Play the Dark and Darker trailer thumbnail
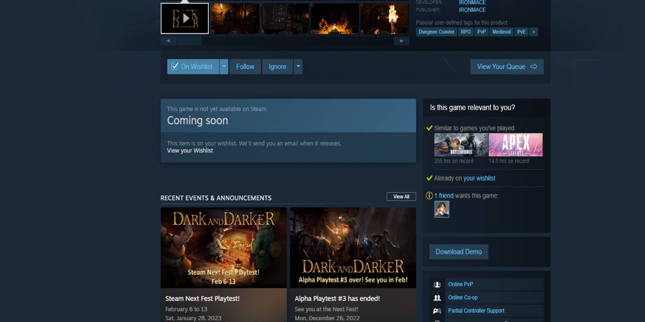Viewport: 645px width, 322px height. click(185, 18)
